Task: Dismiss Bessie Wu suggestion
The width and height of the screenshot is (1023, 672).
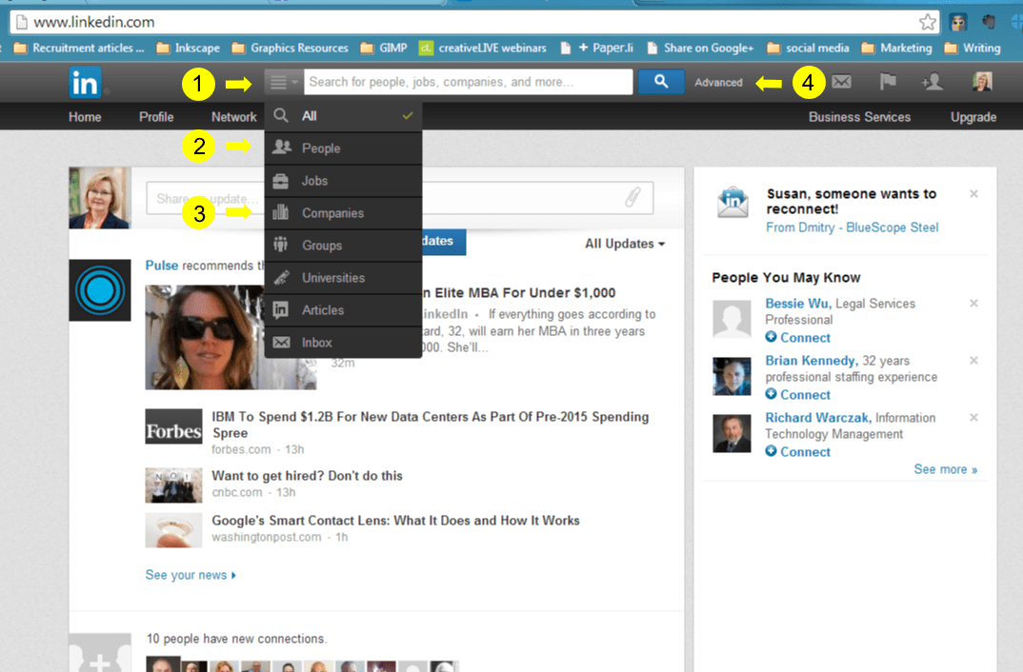Action: click(973, 303)
